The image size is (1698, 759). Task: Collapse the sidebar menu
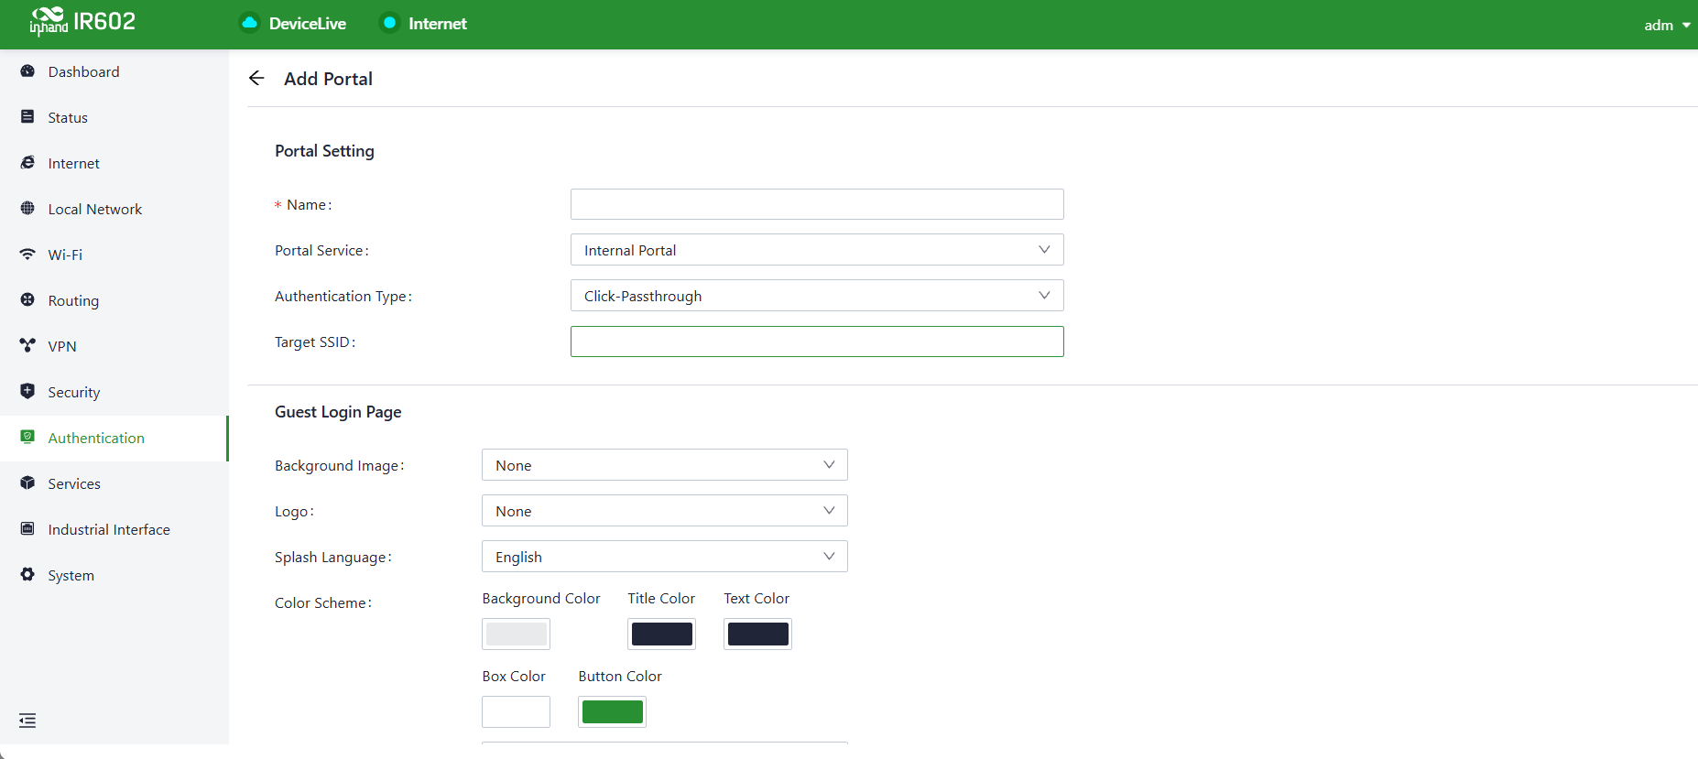coord(27,721)
